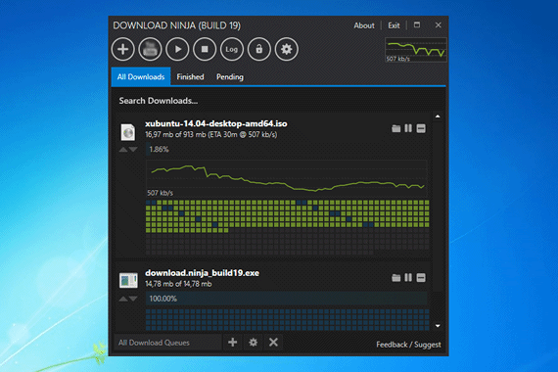Click the xubuntu segment block map
Image resolution: width=558 pixels, height=372 pixels.
tap(288, 227)
